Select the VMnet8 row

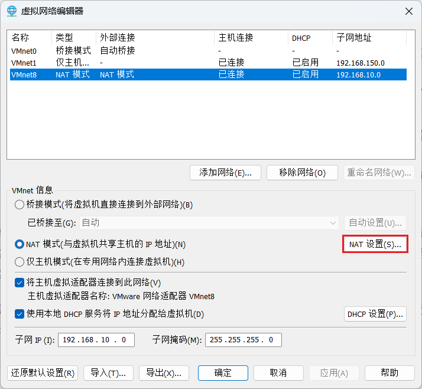[x=208, y=74]
